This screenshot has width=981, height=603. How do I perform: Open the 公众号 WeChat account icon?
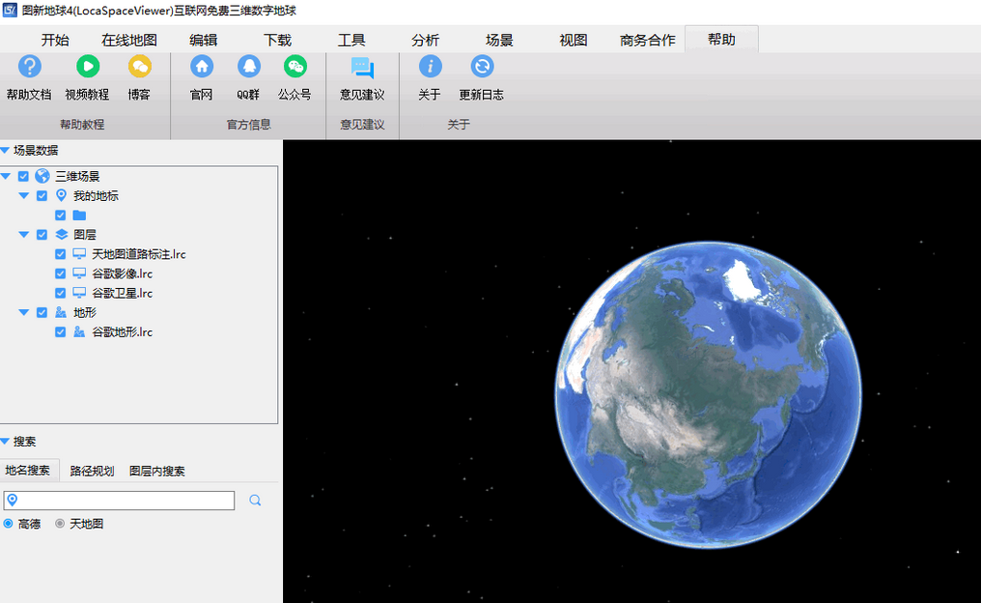point(294,67)
